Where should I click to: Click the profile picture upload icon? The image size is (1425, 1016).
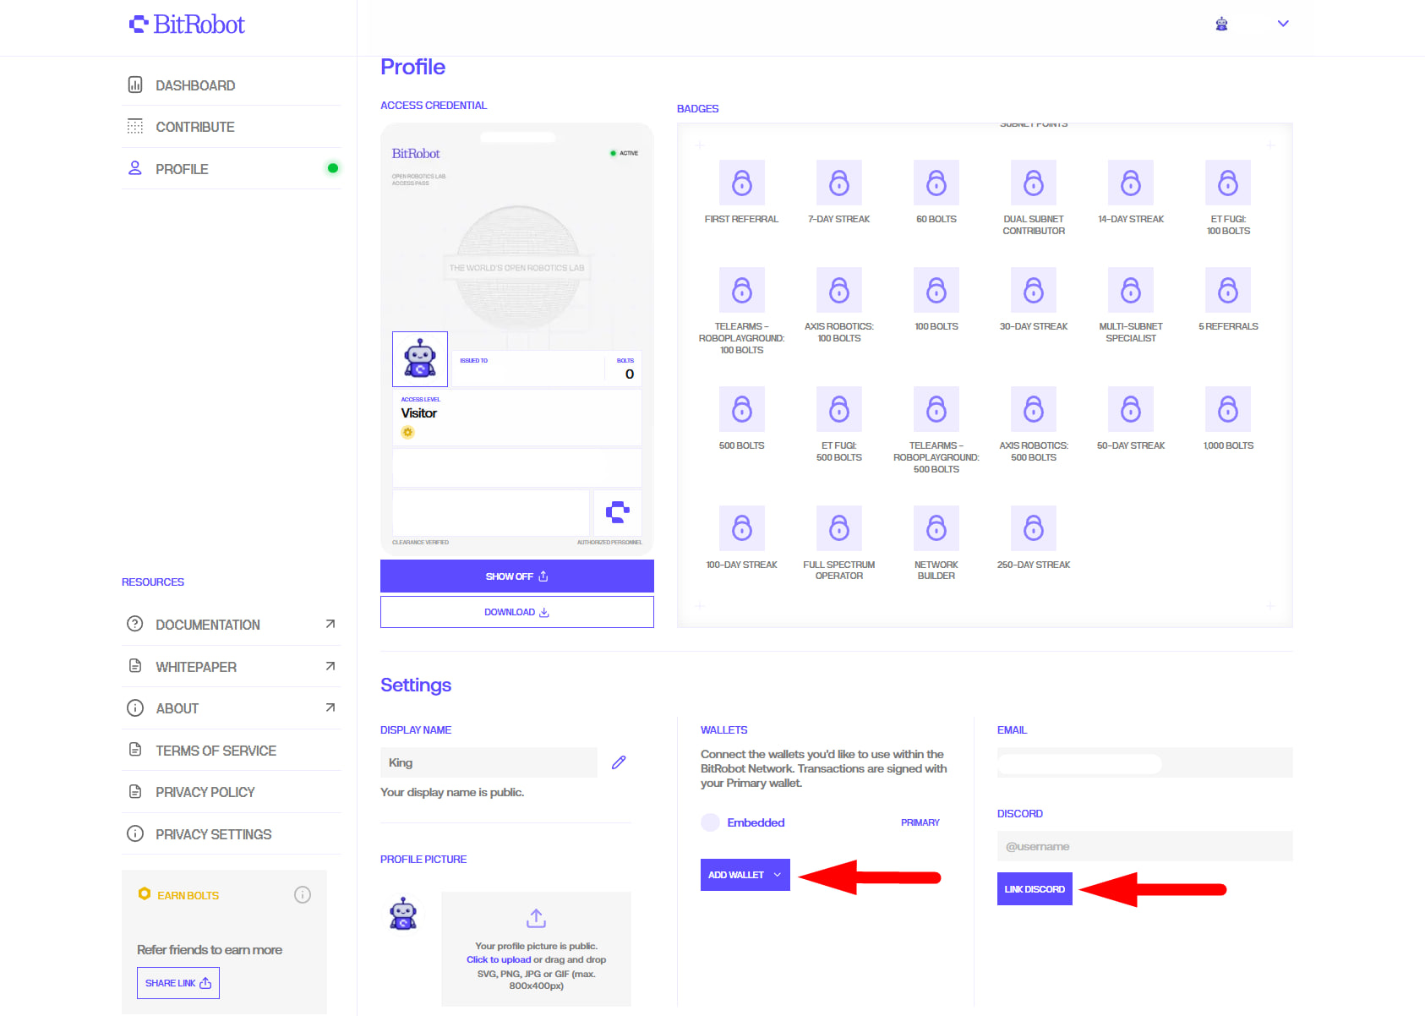tap(536, 918)
